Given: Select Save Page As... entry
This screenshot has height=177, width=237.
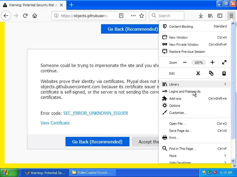Looking at the screenshot, I should (195, 131).
